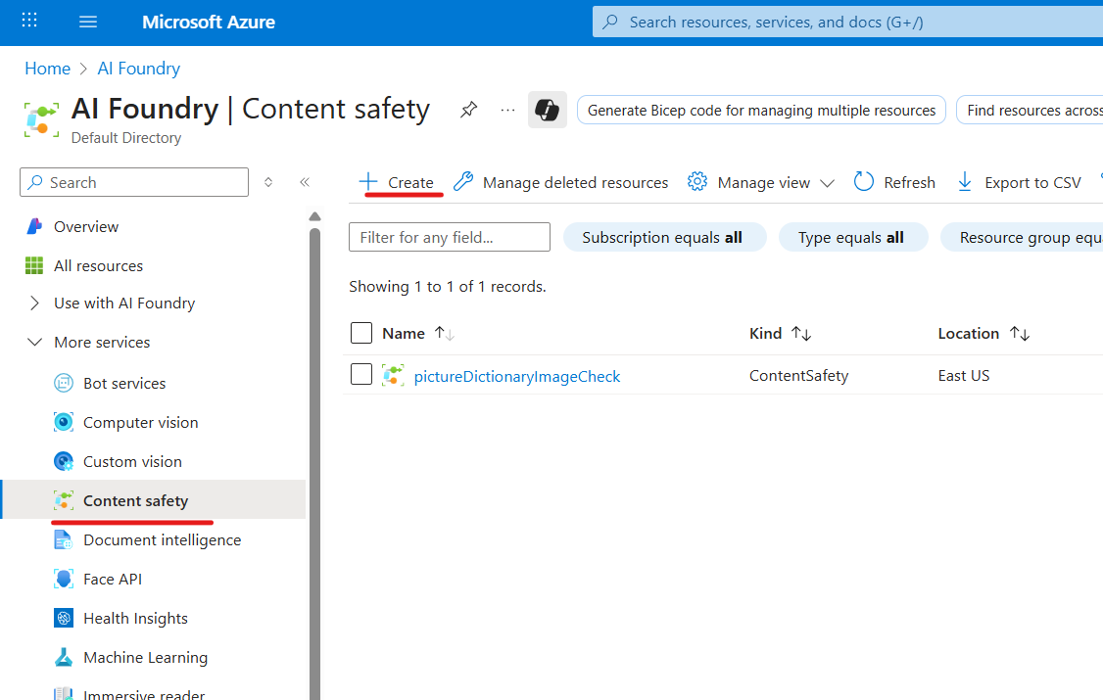This screenshot has width=1103, height=700.
Task: Export the list to CSV
Action: [x=1019, y=182]
